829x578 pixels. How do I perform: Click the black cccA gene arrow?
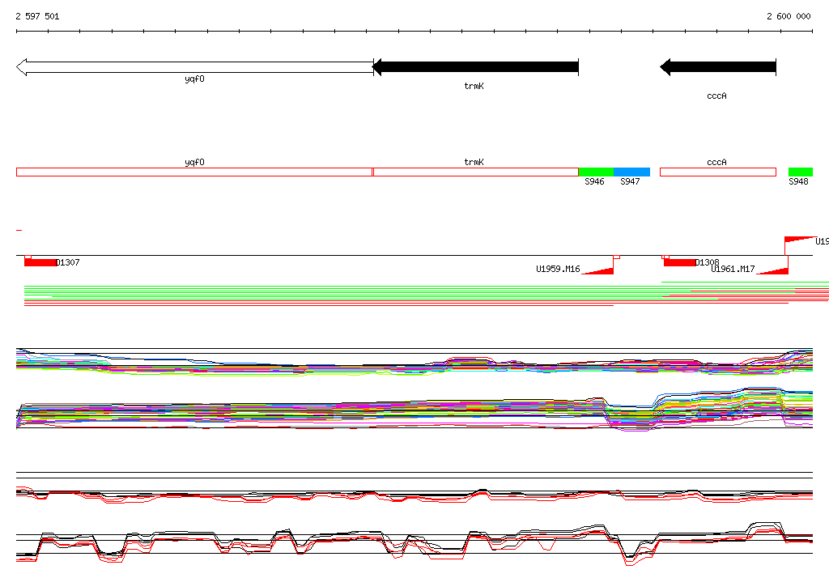pyautogui.click(x=718, y=67)
